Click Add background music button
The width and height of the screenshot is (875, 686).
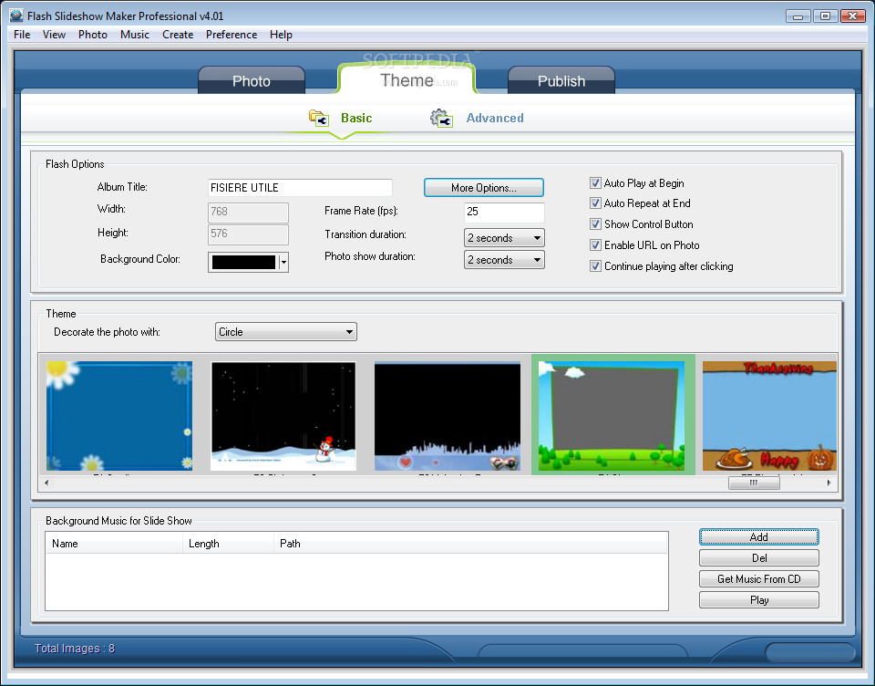coord(759,536)
